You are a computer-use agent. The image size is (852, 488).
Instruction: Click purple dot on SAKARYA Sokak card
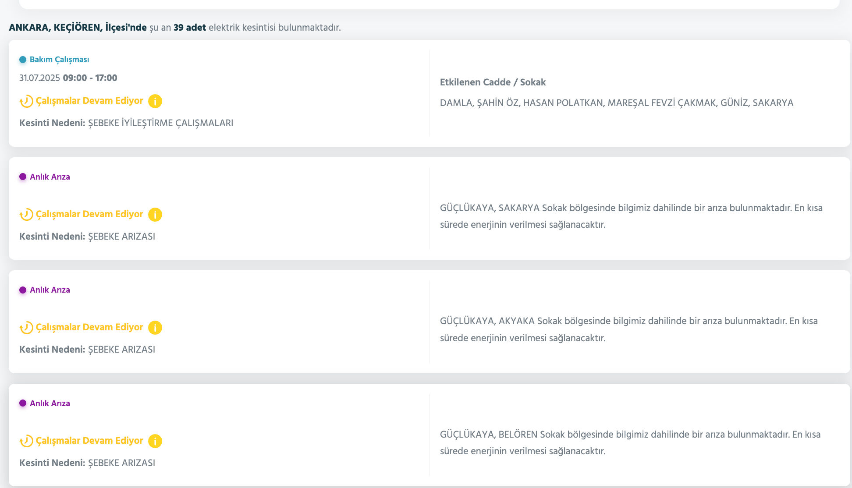tap(23, 177)
